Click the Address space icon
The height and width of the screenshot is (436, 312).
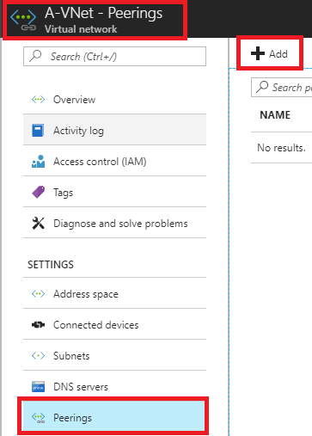(38, 294)
